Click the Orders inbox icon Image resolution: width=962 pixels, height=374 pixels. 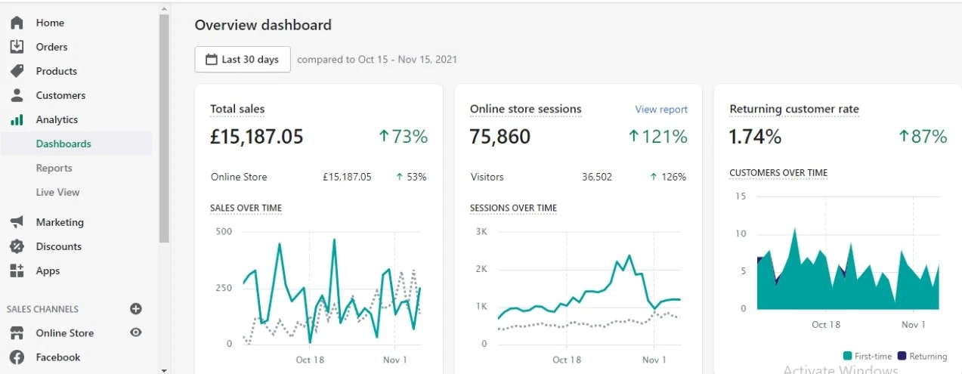17,47
